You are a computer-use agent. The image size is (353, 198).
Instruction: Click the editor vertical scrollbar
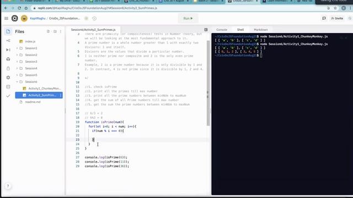point(208,83)
